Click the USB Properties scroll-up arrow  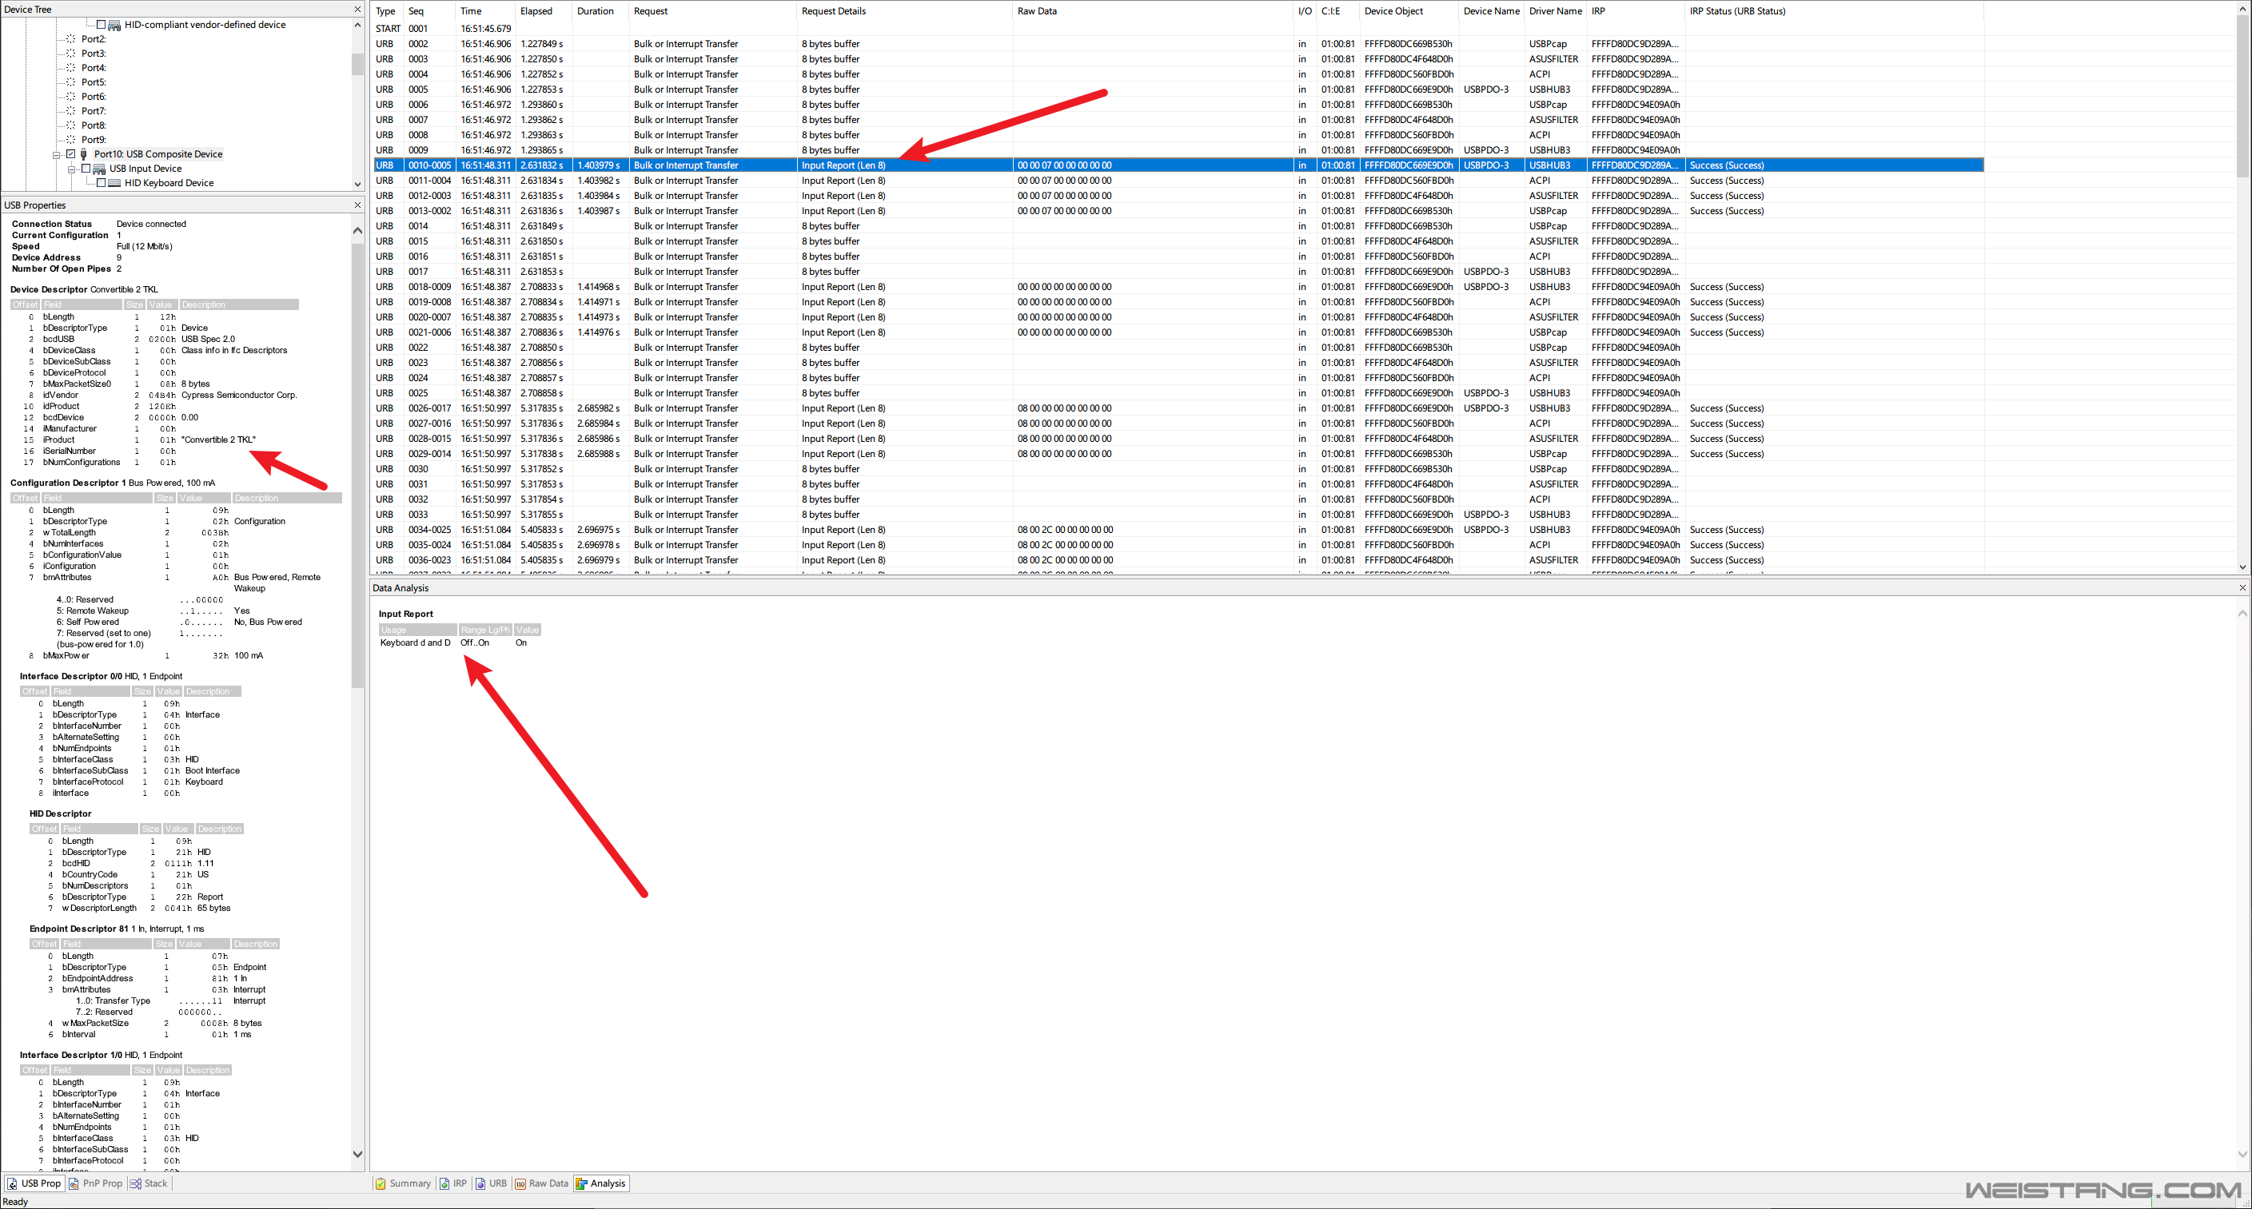click(357, 231)
